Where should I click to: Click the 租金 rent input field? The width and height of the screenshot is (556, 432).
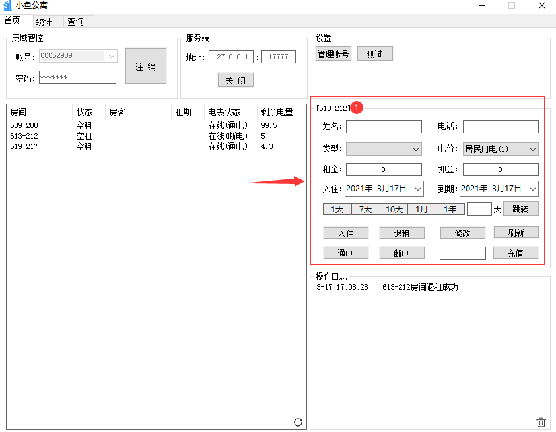(384, 170)
